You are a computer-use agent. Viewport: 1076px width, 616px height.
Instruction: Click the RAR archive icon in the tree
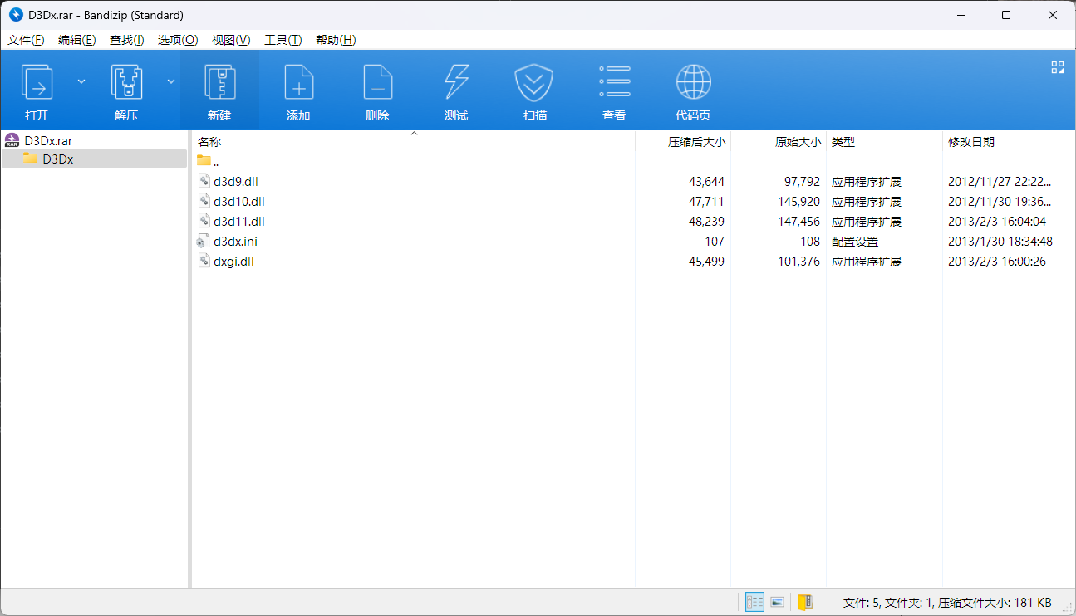pyautogui.click(x=12, y=140)
